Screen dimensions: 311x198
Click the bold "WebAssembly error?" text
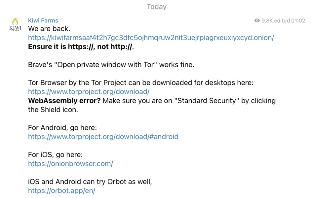coord(64,101)
